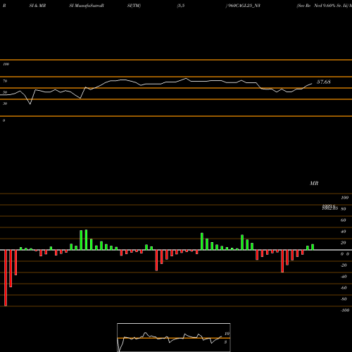Click the last green bar of MR histogram
This screenshot has width=352, height=352.
click(x=313, y=247)
